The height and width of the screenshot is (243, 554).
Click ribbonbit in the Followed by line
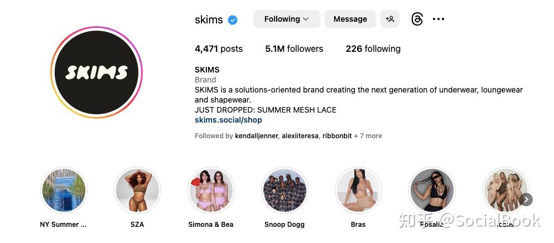click(x=337, y=136)
